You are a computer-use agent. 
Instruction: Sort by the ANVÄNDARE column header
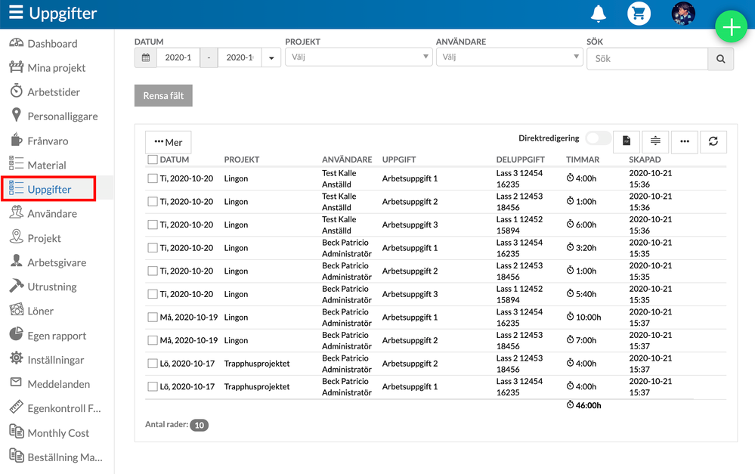347,160
